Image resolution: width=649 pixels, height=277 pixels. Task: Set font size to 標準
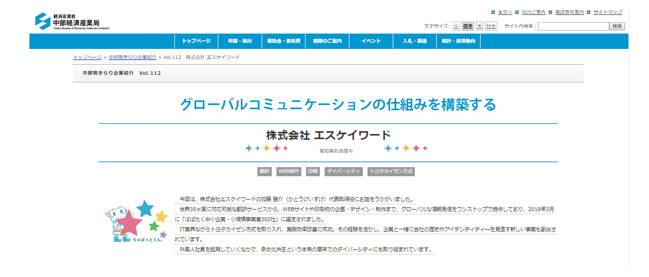pyautogui.click(x=467, y=26)
